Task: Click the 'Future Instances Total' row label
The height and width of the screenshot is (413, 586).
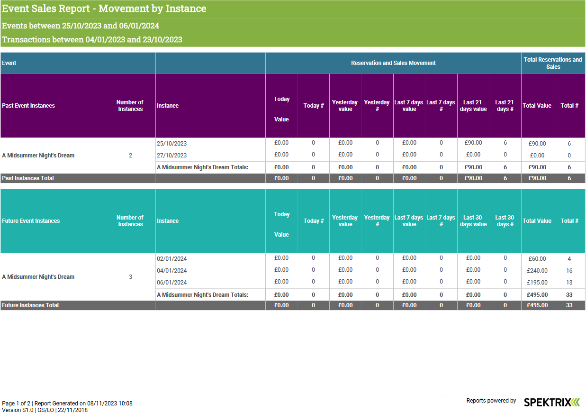Action: click(30, 305)
